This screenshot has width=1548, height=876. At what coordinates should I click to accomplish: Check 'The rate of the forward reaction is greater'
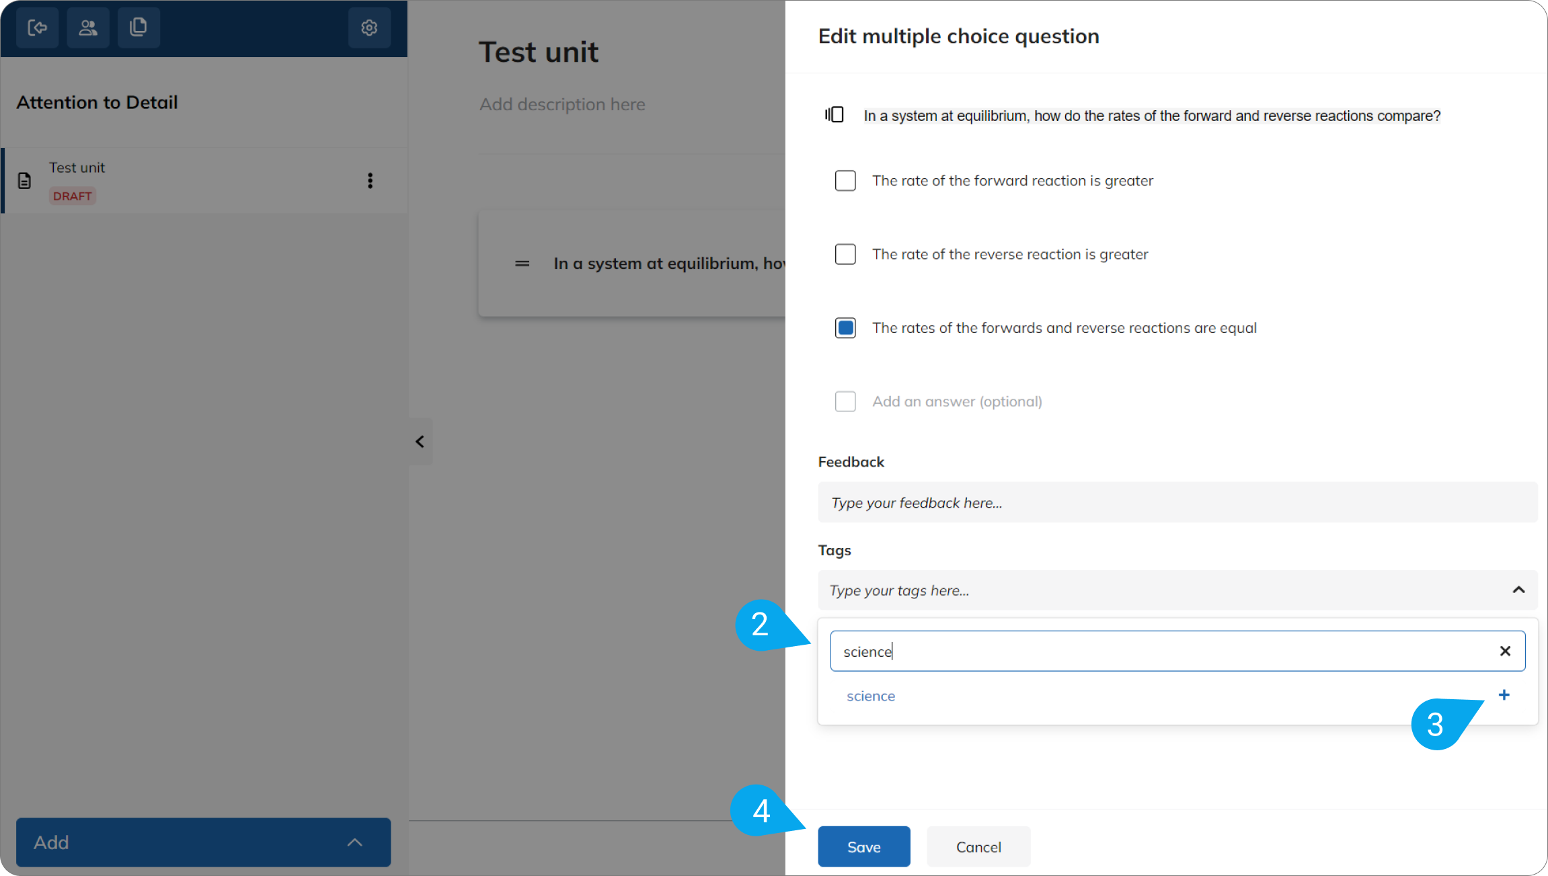point(845,180)
